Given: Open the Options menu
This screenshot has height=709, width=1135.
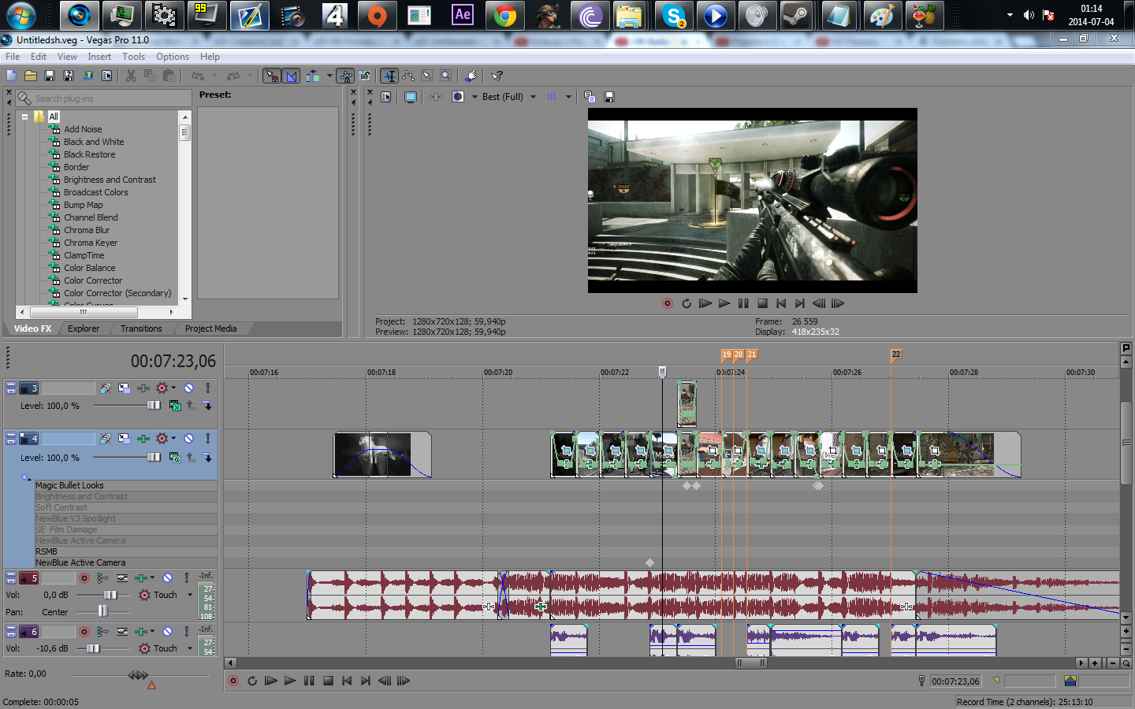Looking at the screenshot, I should coord(173,57).
